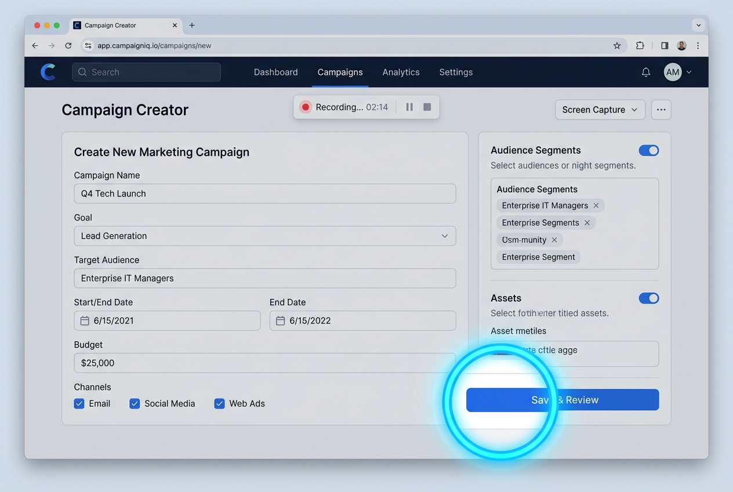Uncheck the Social Media channel checkbox
The height and width of the screenshot is (492, 733).
coord(135,404)
